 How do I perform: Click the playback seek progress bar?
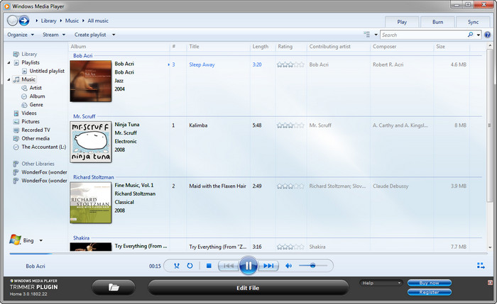coord(248,254)
